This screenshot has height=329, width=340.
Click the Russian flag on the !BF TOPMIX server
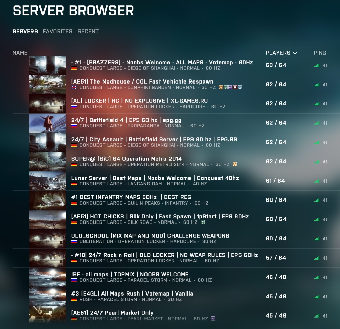(75, 280)
